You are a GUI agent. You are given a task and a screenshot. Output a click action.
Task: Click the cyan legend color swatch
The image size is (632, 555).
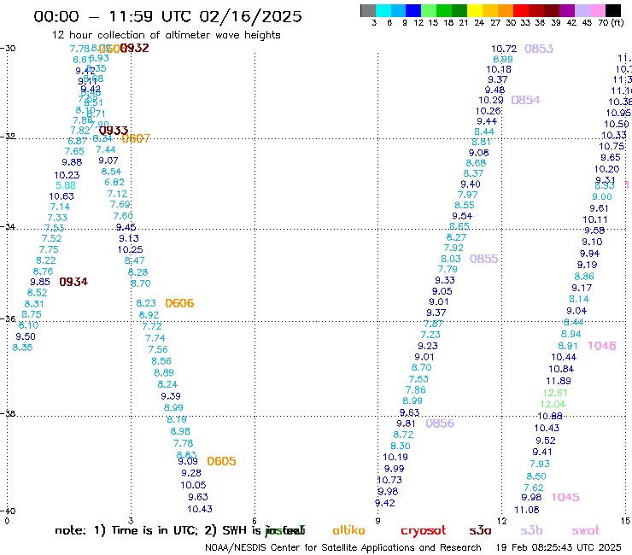(383, 10)
